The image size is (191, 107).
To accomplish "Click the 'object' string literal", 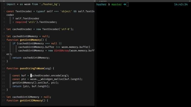I will click(66, 11).
